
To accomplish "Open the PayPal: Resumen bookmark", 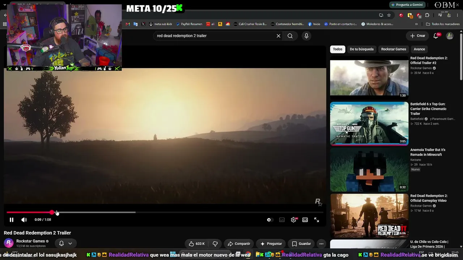I will coord(189,24).
